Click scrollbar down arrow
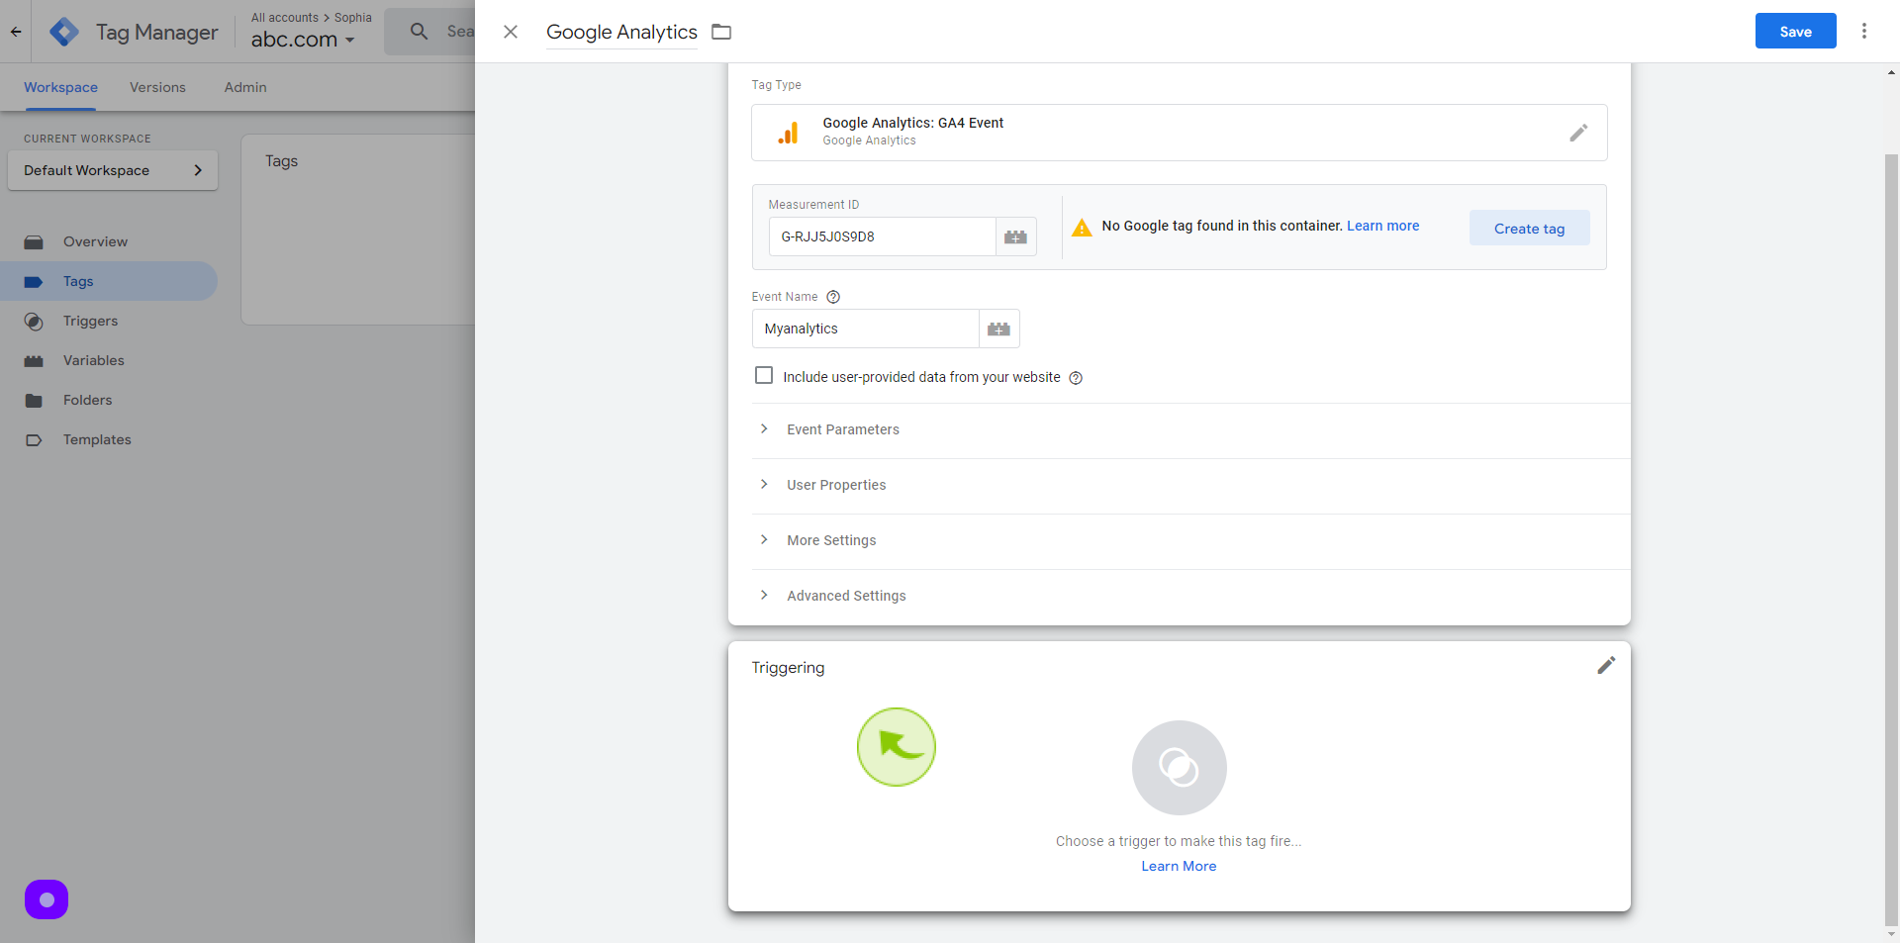Viewport: 1900px width, 943px height. tap(1891, 933)
